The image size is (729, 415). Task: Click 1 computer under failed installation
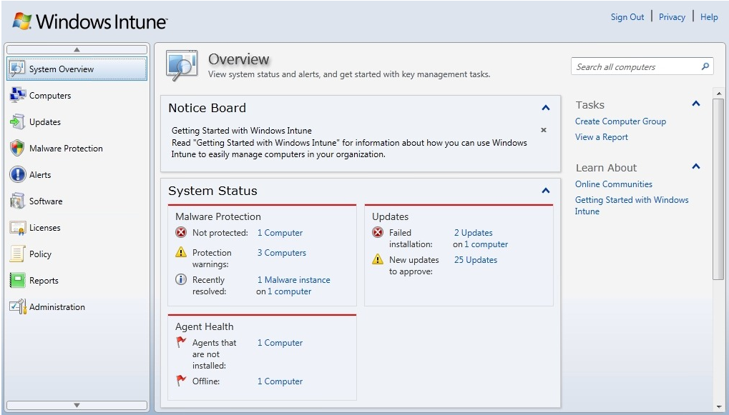486,244
